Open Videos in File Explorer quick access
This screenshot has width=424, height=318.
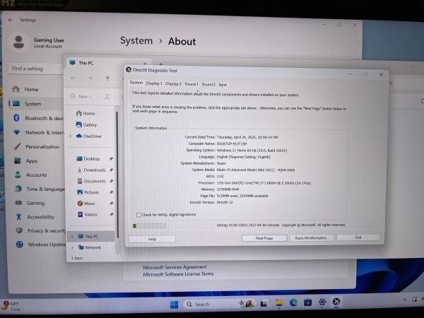pyautogui.click(x=88, y=214)
